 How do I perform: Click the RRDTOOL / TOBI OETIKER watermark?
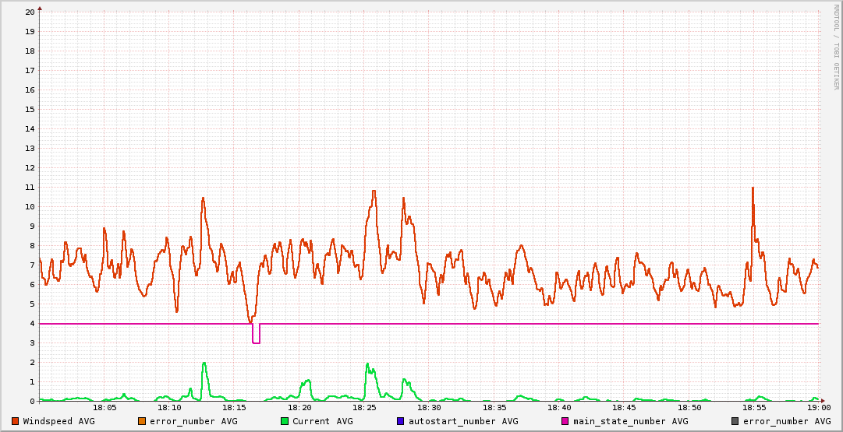point(836,47)
